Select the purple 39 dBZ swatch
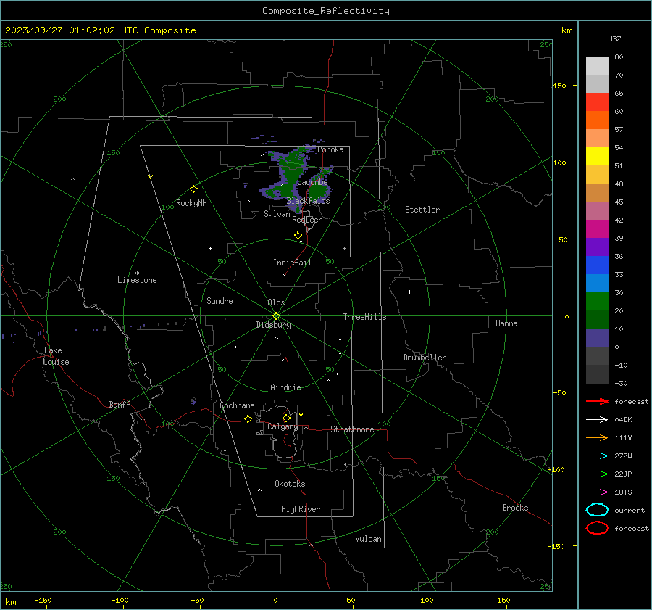The image size is (652, 610). 597,247
